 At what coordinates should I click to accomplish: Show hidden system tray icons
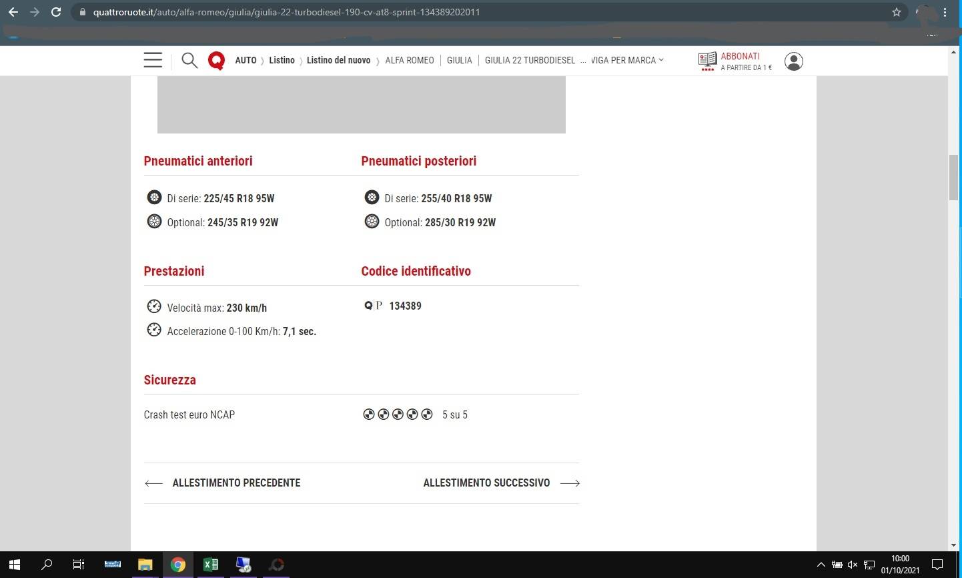coord(821,565)
